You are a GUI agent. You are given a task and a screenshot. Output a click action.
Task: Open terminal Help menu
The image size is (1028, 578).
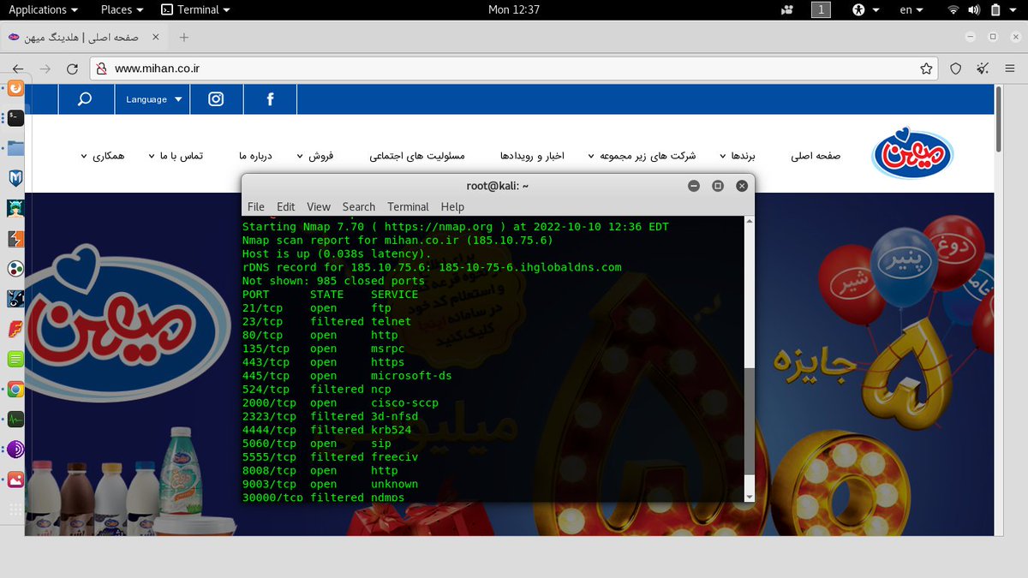click(x=452, y=206)
